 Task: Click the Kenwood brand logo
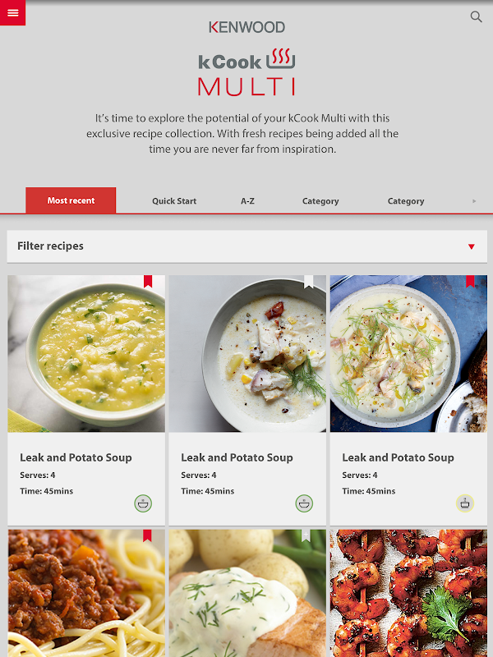(x=247, y=27)
